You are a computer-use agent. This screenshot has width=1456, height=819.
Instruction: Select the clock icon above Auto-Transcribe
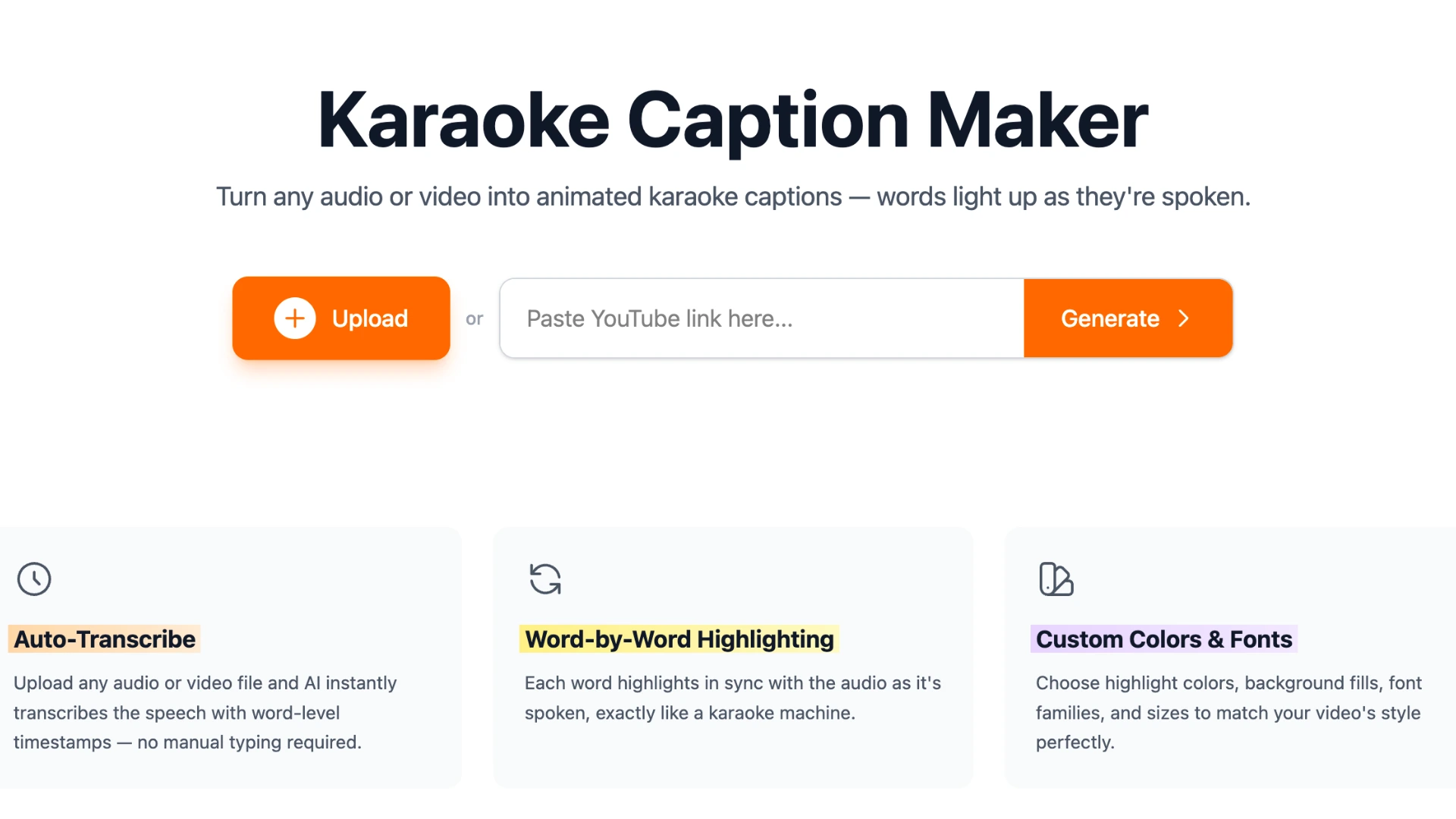pyautogui.click(x=33, y=579)
